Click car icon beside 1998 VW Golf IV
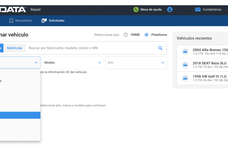 point(185,78)
